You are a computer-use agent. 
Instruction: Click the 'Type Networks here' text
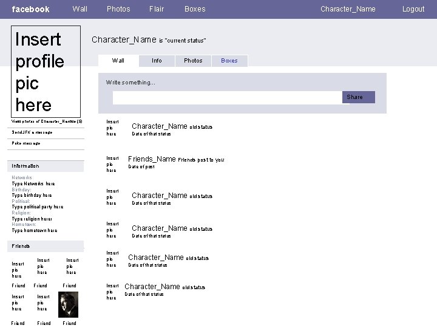(33, 183)
